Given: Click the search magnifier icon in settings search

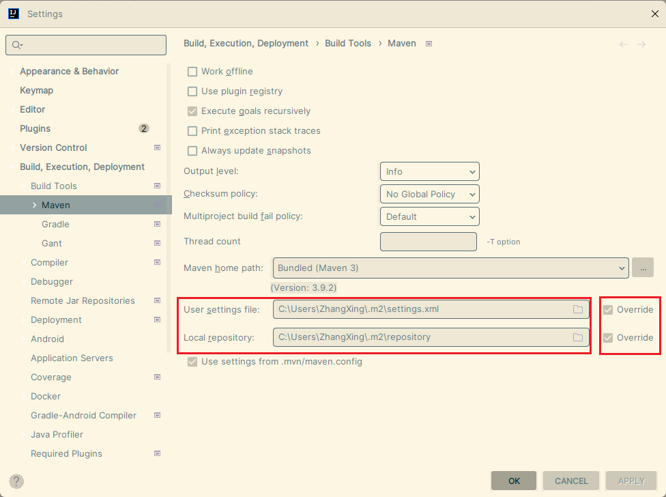Looking at the screenshot, I should click(x=17, y=45).
